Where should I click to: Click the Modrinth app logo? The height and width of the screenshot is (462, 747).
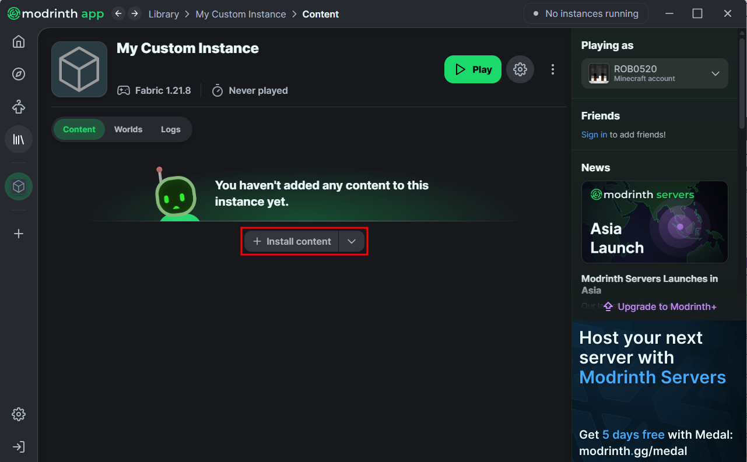(x=55, y=13)
